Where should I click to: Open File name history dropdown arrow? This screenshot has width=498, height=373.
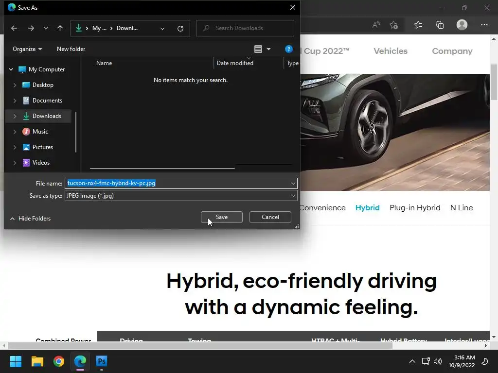(293, 183)
